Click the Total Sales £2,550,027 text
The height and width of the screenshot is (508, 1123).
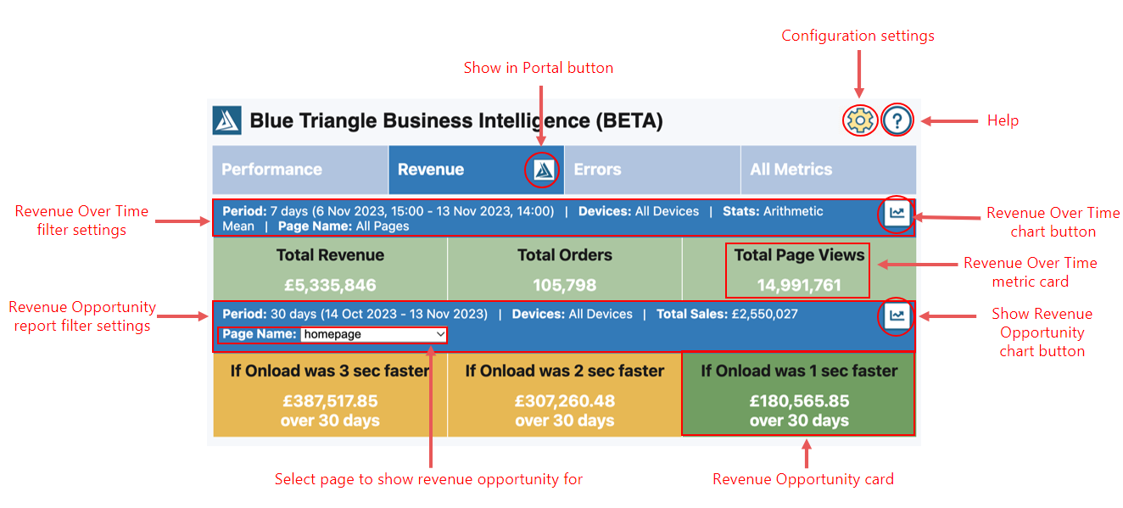pyautogui.click(x=727, y=314)
